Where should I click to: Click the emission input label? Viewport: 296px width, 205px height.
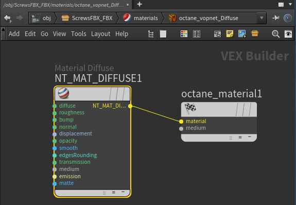click(70, 176)
